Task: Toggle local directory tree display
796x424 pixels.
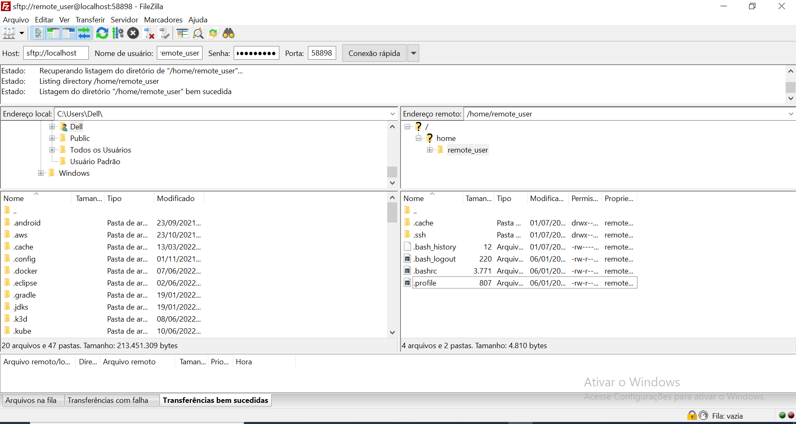Action: pos(53,33)
